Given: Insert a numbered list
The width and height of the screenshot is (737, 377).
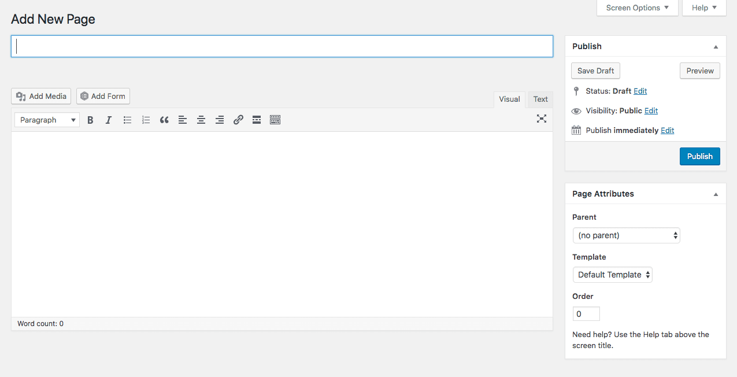Looking at the screenshot, I should pyautogui.click(x=146, y=120).
